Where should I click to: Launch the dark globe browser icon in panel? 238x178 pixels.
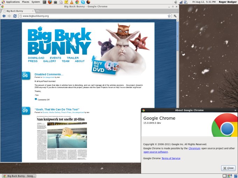pos(88,2)
